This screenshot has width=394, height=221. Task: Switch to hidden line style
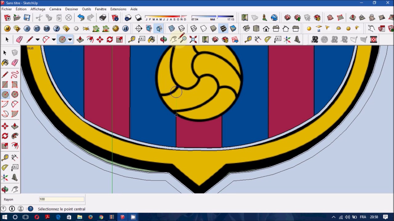tap(203, 29)
